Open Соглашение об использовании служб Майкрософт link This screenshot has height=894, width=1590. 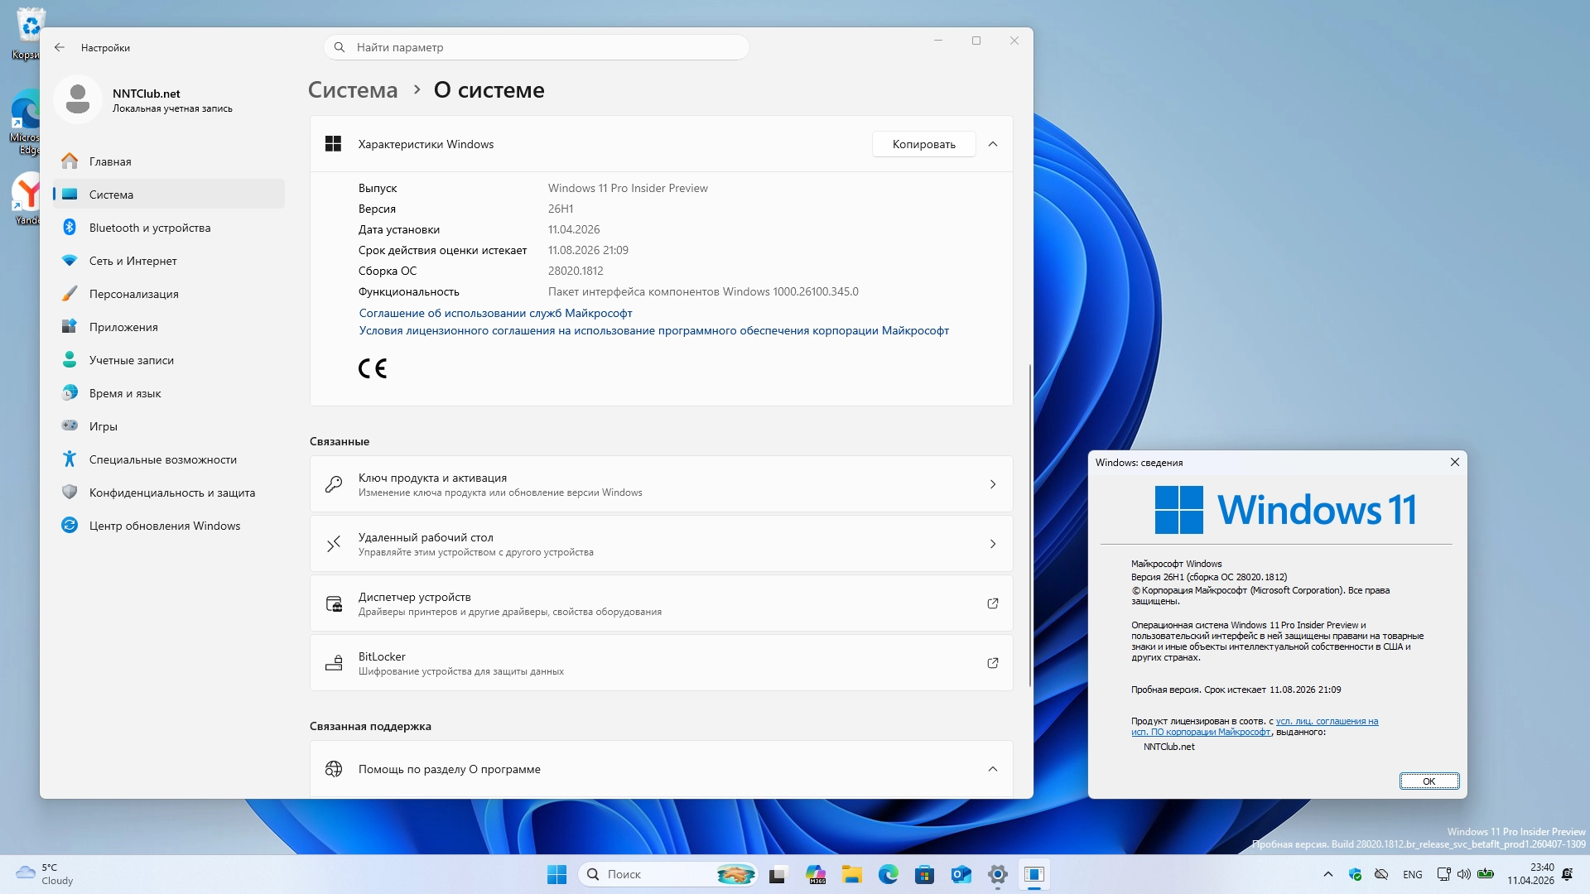tap(495, 313)
